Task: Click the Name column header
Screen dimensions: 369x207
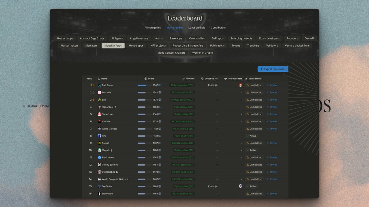Action: [x=102, y=79]
